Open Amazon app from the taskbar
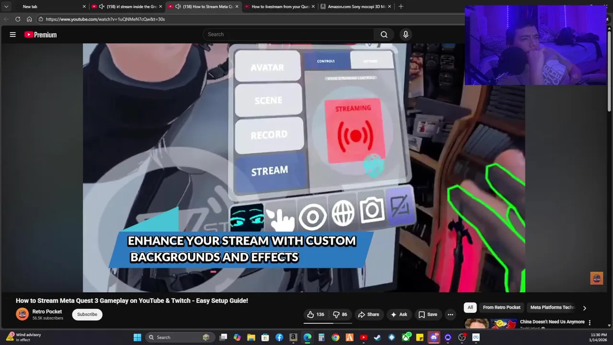The height and width of the screenshot is (345, 613). pos(293,337)
